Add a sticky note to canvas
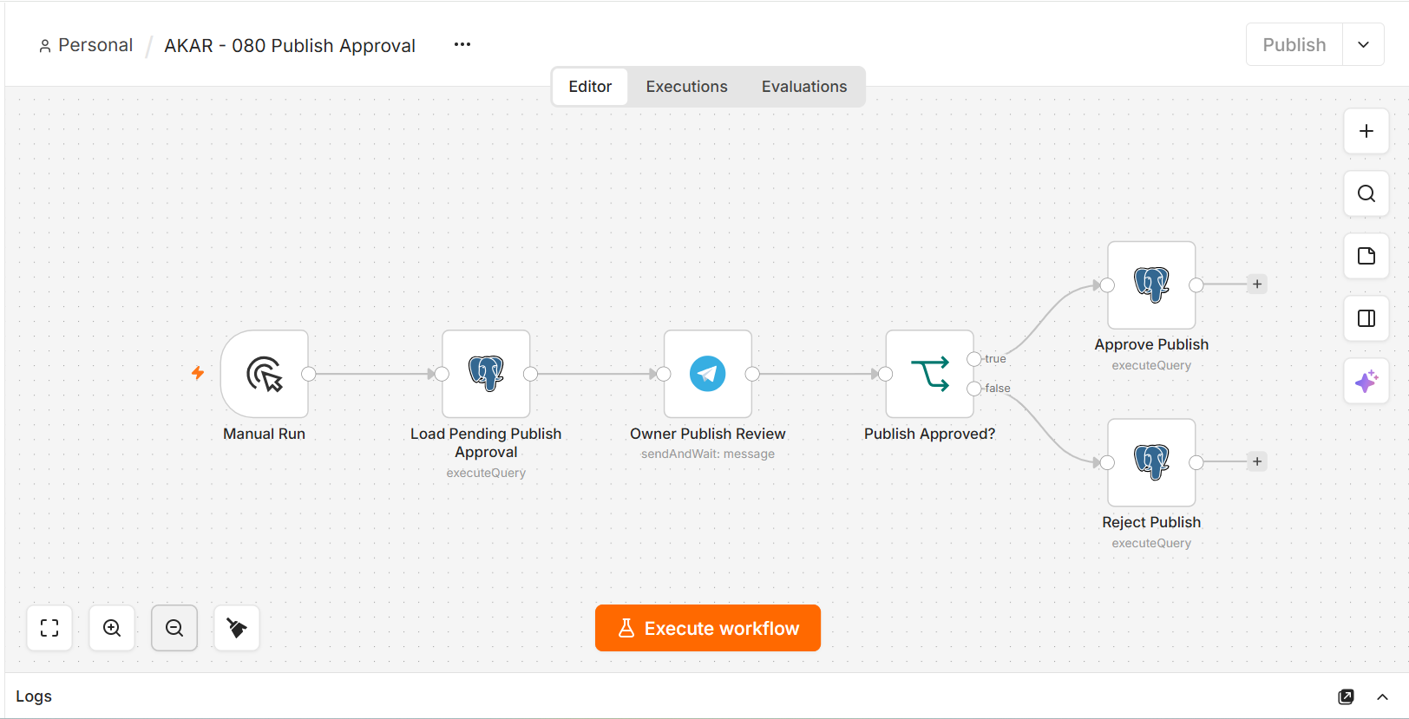The width and height of the screenshot is (1409, 719). pos(1366,256)
